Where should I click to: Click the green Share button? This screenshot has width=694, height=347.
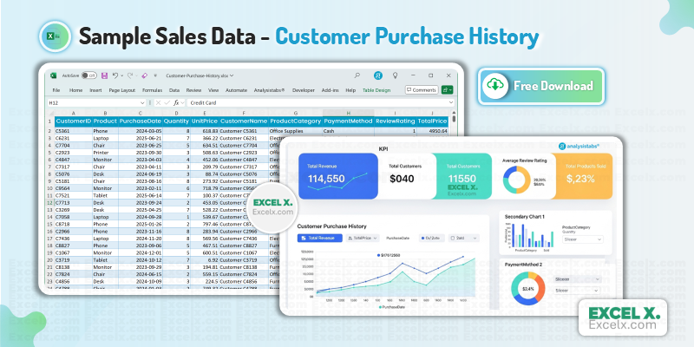click(x=447, y=90)
